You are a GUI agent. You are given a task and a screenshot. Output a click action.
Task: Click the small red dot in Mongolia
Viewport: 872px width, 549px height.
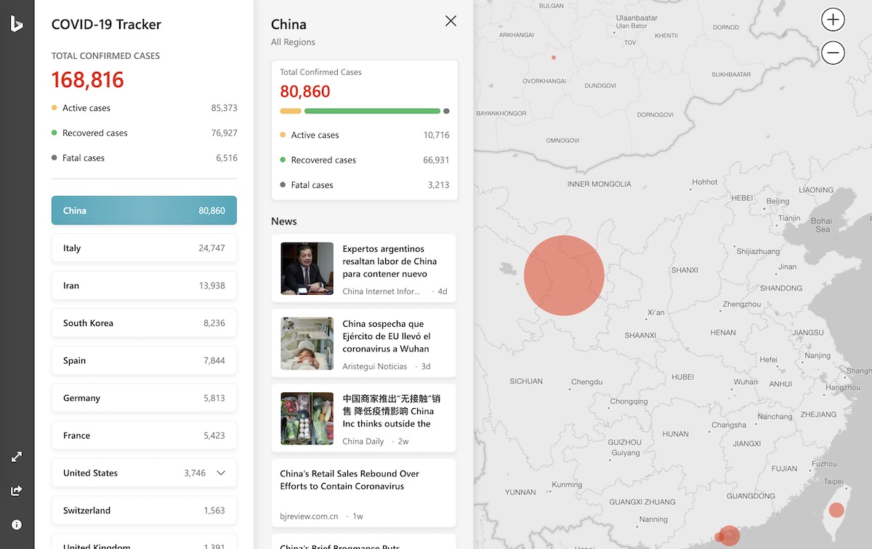pyautogui.click(x=554, y=57)
